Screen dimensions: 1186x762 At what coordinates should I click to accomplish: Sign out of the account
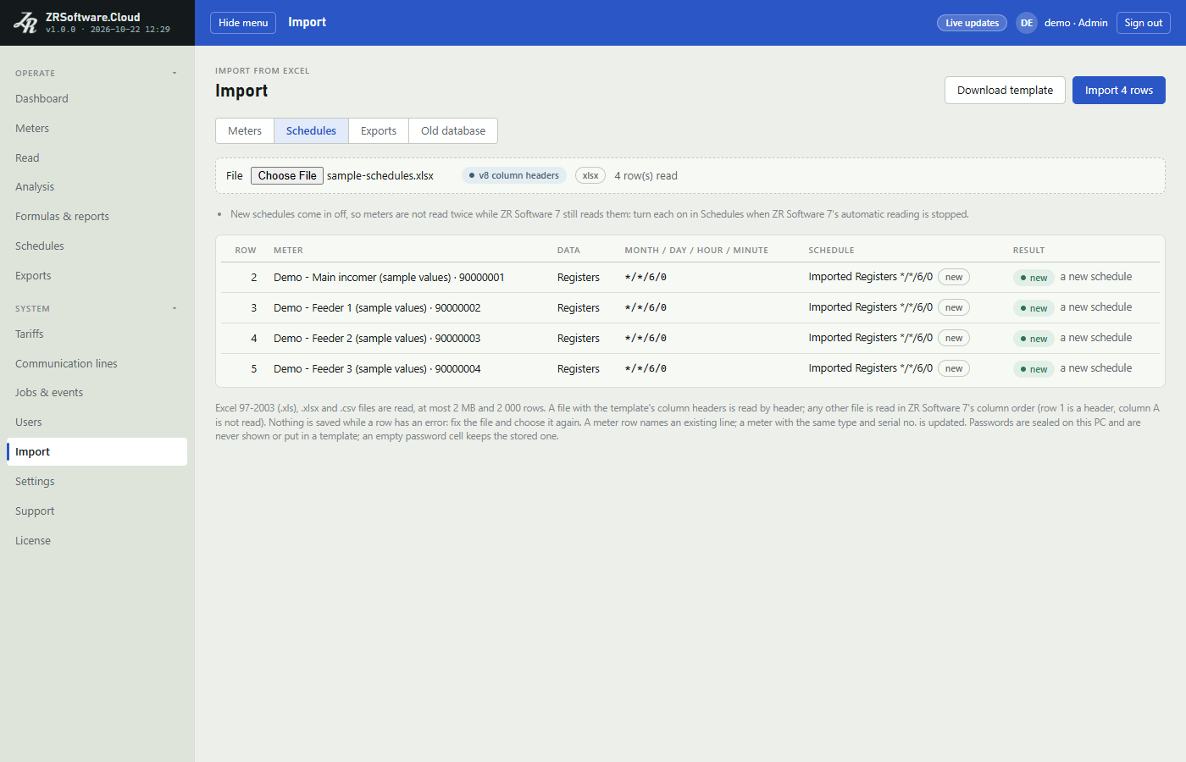1144,23
